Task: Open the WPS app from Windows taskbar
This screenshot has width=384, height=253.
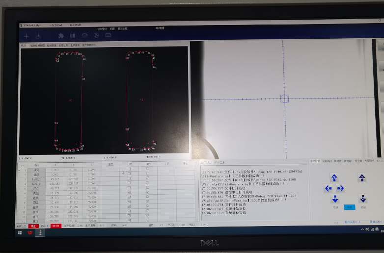Action: click(30, 233)
